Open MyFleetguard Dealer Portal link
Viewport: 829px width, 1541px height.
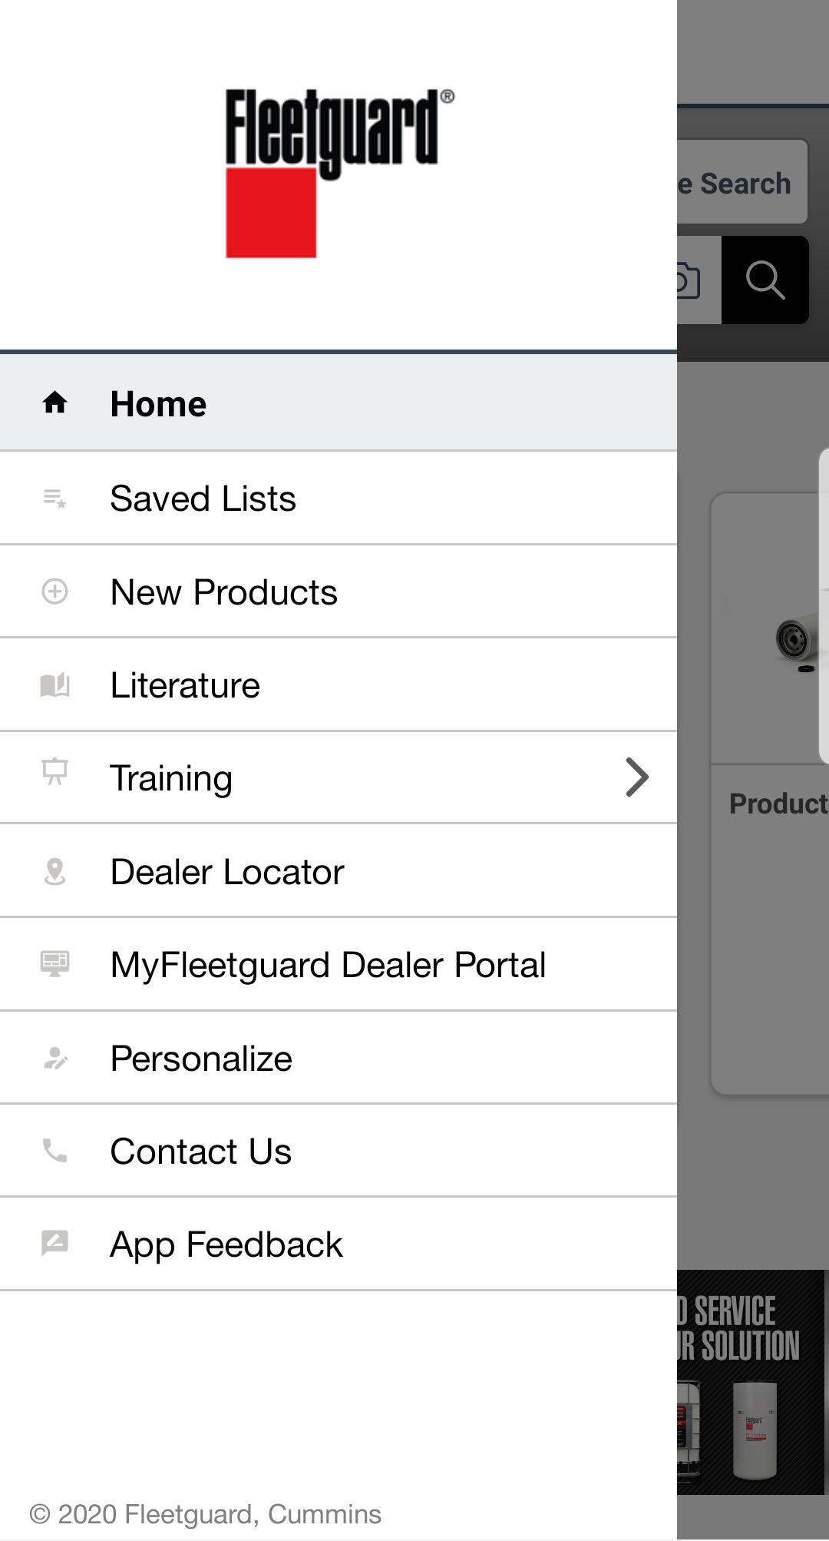tap(339, 965)
